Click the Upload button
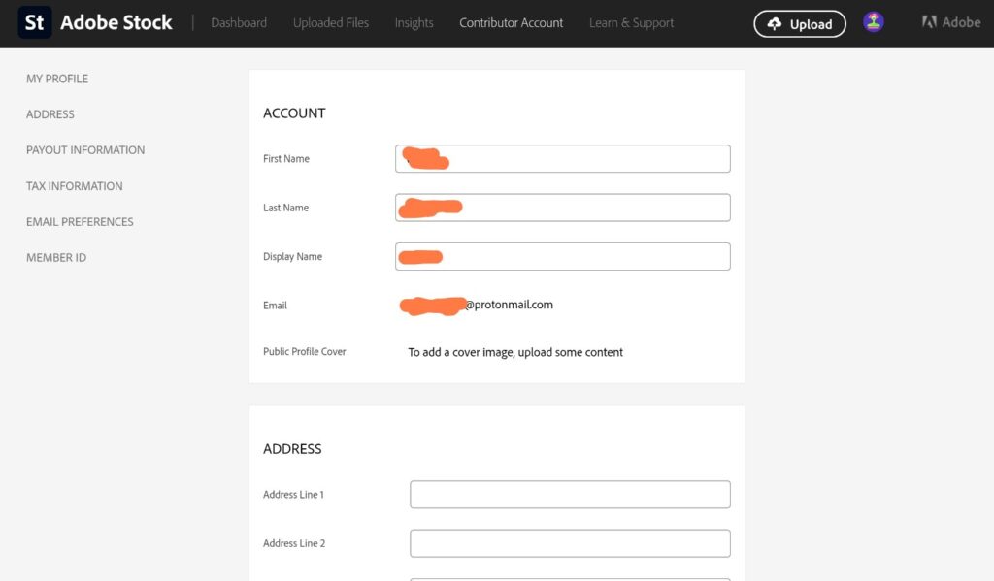 coord(800,24)
